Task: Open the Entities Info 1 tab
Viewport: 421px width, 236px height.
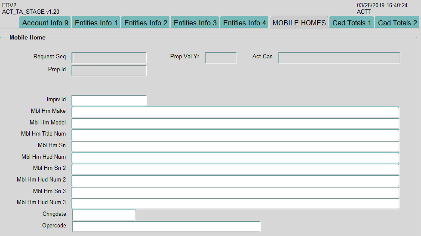Action: [96, 23]
